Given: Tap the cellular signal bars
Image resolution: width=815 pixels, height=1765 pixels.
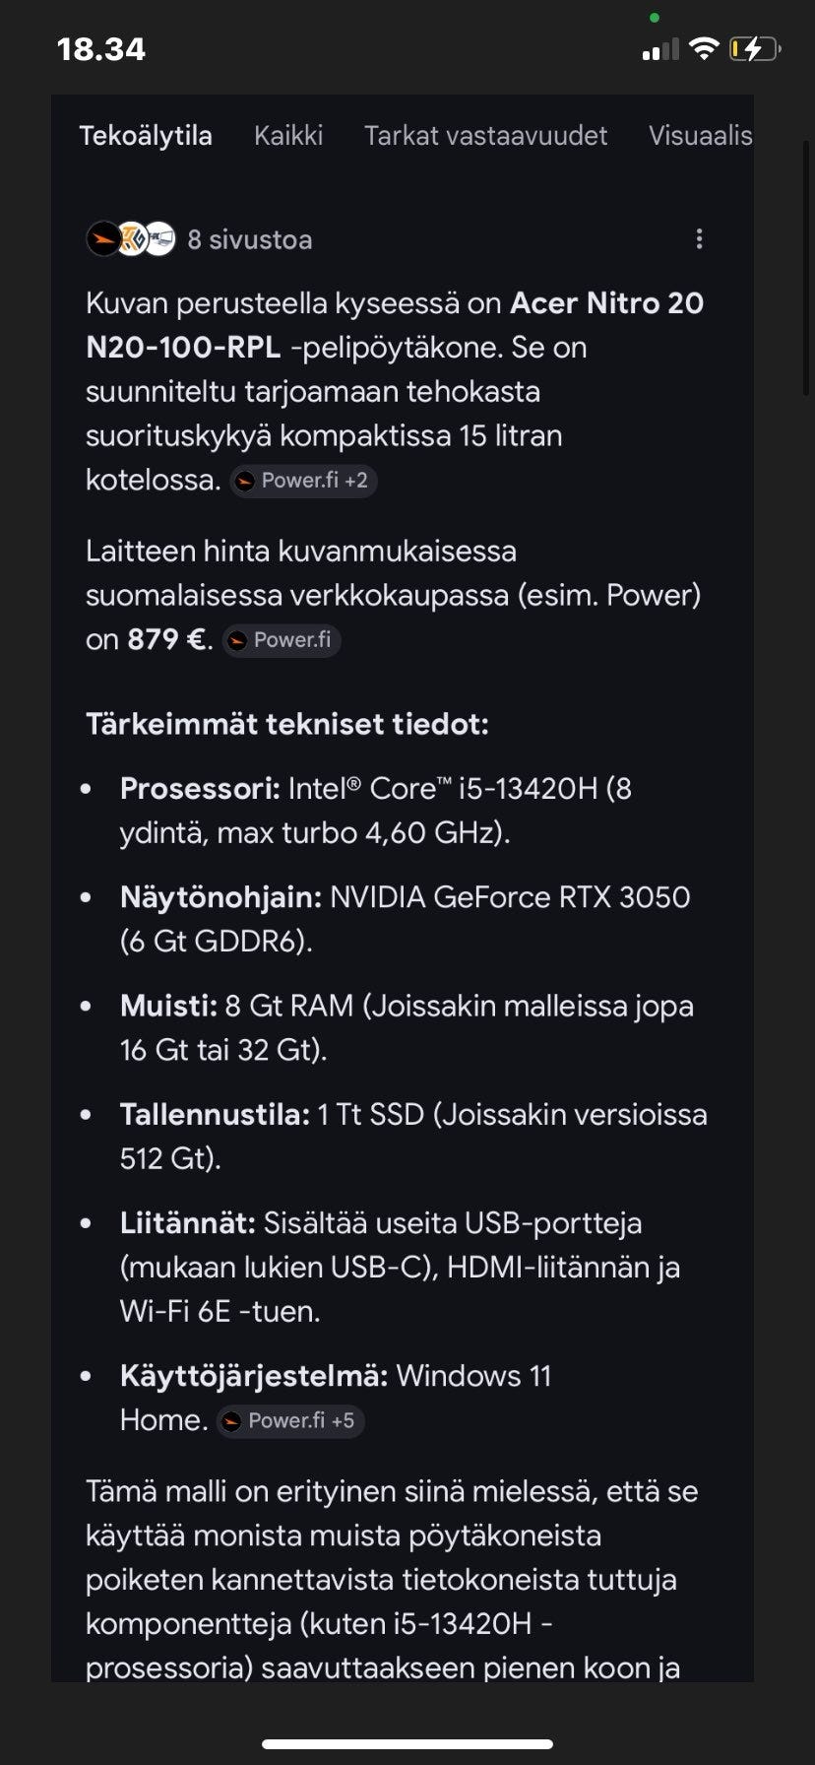Looking at the screenshot, I should (x=660, y=48).
